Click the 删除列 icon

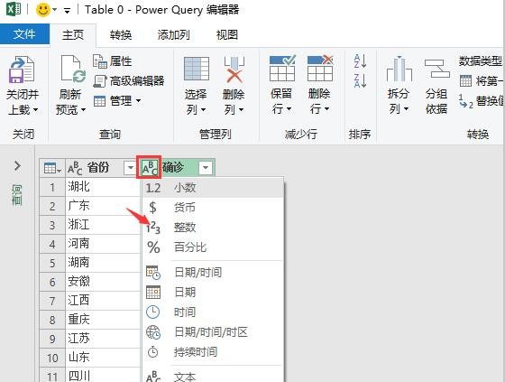coord(234,70)
